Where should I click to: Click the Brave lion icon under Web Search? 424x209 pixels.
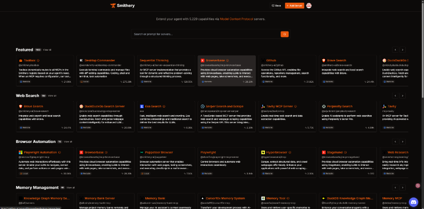click(x=20, y=107)
